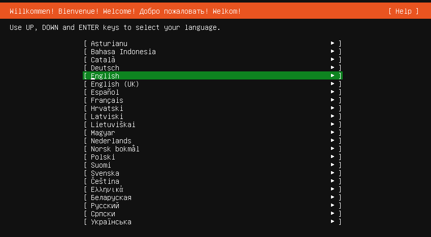The height and width of the screenshot is (237, 431).
Task: Click the arrow icon beside Español
Action: [x=333, y=92]
